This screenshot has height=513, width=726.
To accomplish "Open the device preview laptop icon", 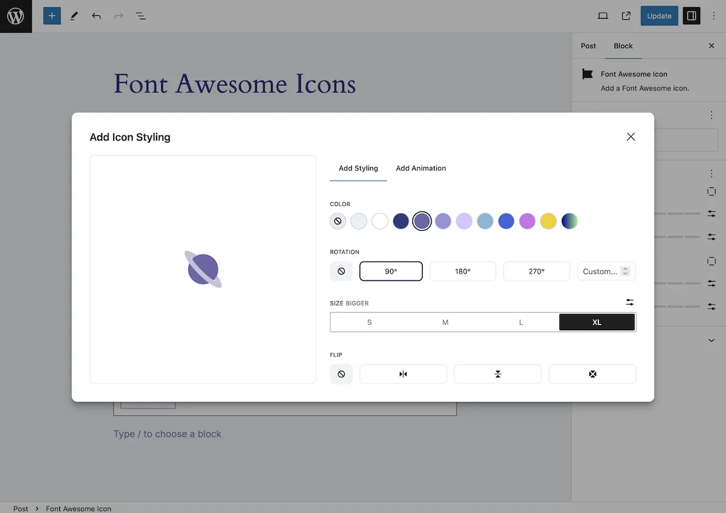I will [x=603, y=16].
